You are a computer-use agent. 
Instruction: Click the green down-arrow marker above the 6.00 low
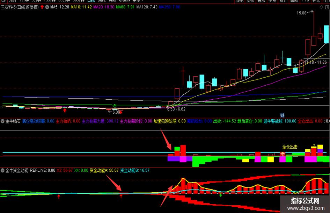coord(115,106)
